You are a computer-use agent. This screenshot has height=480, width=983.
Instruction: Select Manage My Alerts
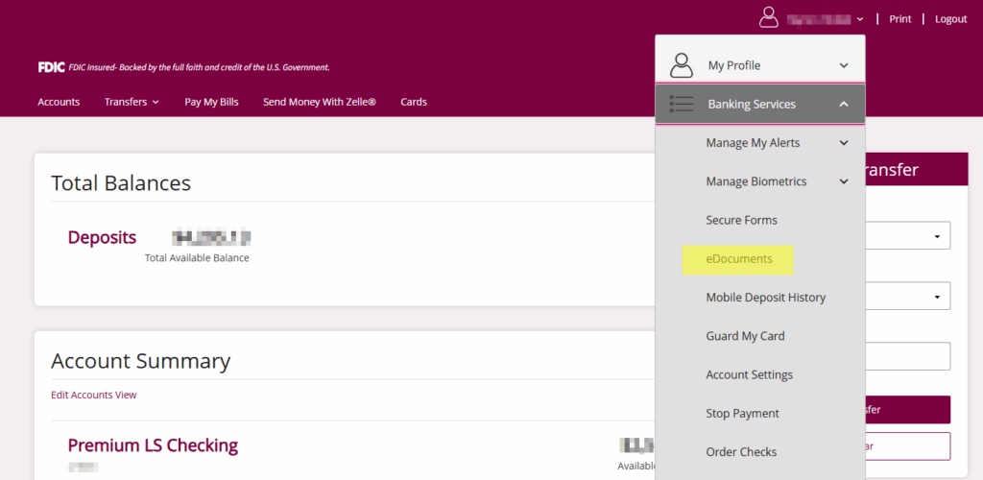tap(753, 143)
